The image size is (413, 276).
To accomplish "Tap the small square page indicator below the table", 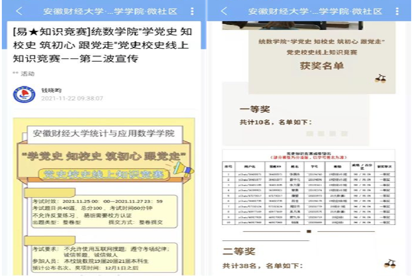I will coord(309,232).
